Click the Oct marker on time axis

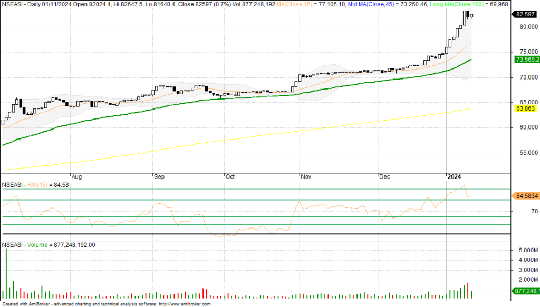(230, 177)
